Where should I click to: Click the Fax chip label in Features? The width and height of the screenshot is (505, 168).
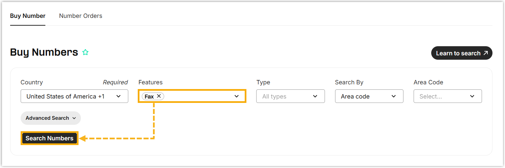pyautogui.click(x=149, y=96)
